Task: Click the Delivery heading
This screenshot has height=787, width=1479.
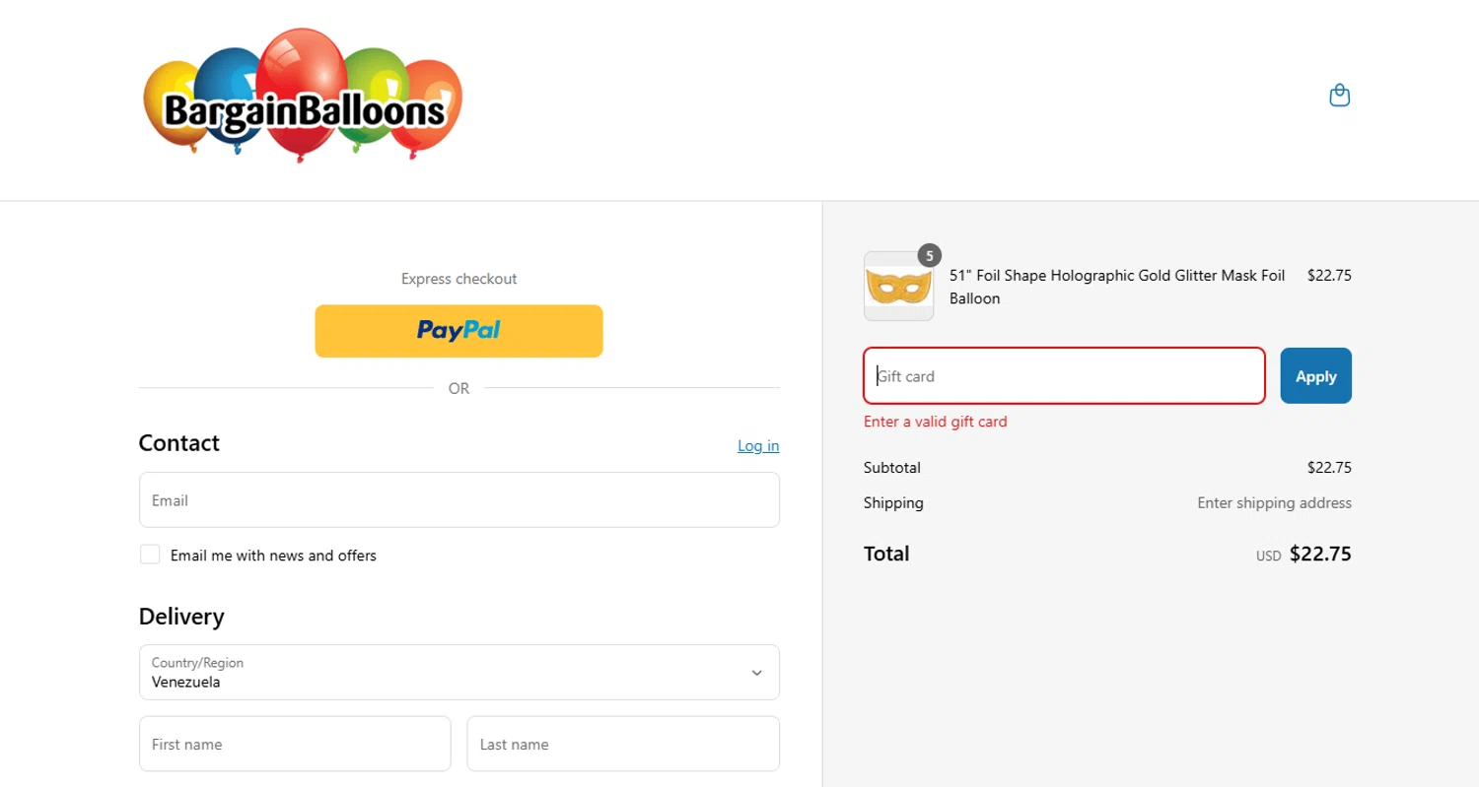Action: pos(181,617)
